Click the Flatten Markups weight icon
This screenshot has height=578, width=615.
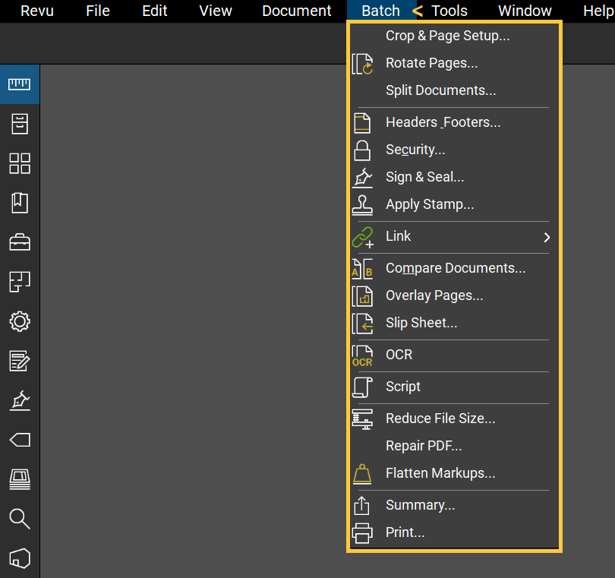362,474
